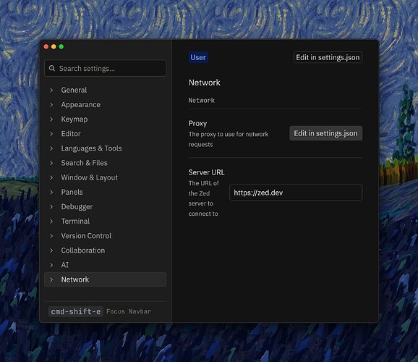Click the Proxy setting title
Image resolution: width=418 pixels, height=362 pixels.
(x=197, y=123)
